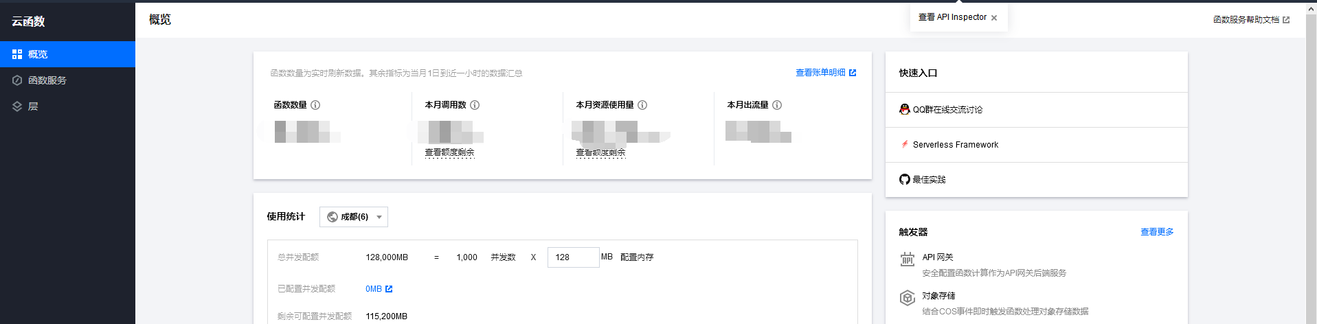Viewport: 1317px width, 324px height.
Task: Click the 128,000MB total concurrency value
Action: pyautogui.click(x=387, y=257)
